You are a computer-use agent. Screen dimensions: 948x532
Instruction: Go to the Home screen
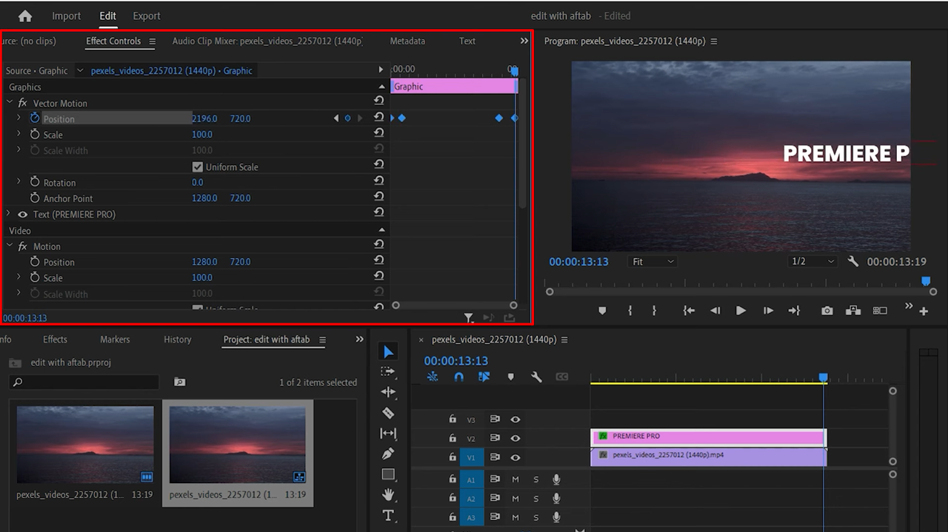pyautogui.click(x=25, y=16)
